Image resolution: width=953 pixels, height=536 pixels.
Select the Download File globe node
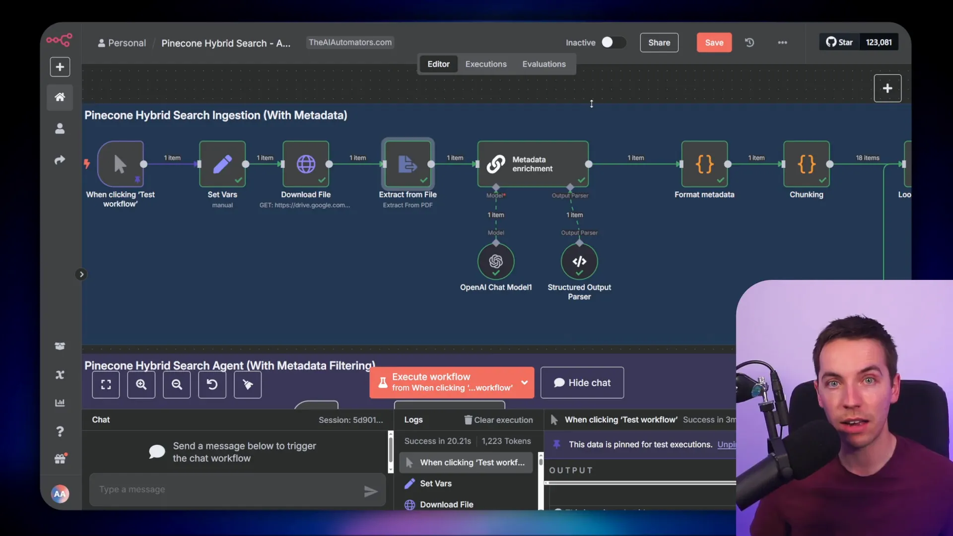306,164
